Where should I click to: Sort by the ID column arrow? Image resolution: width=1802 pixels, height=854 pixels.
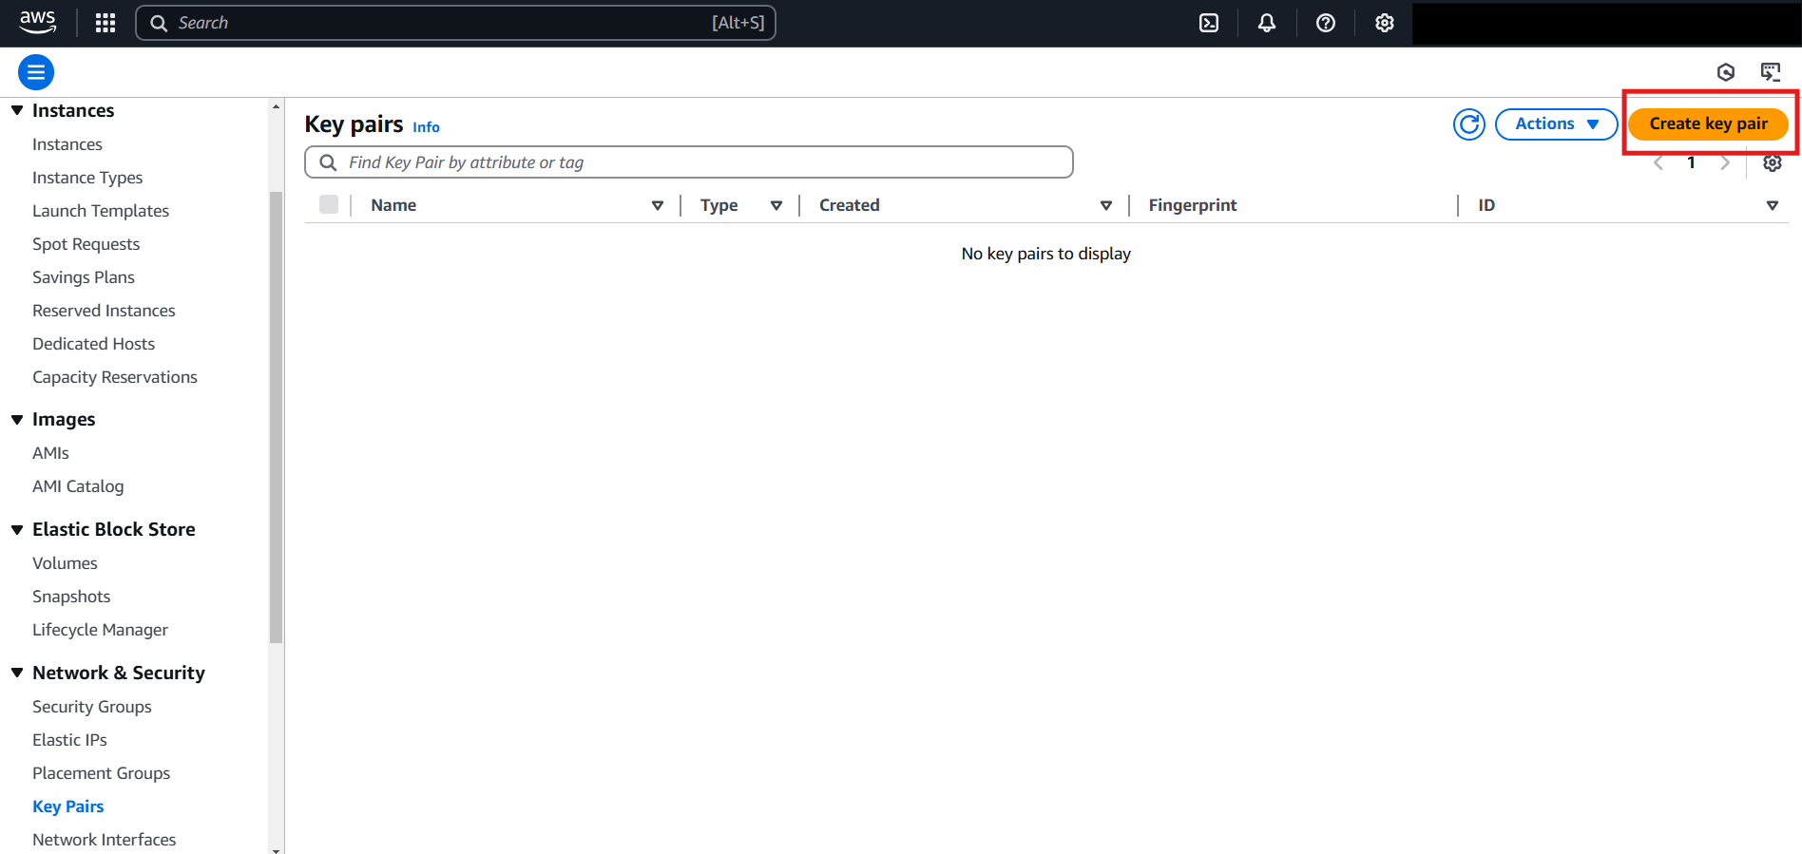pyautogui.click(x=1773, y=205)
